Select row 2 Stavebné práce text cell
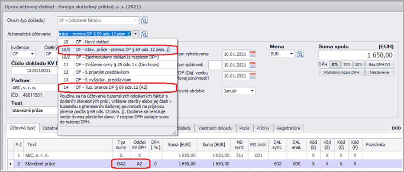 (68, 163)
